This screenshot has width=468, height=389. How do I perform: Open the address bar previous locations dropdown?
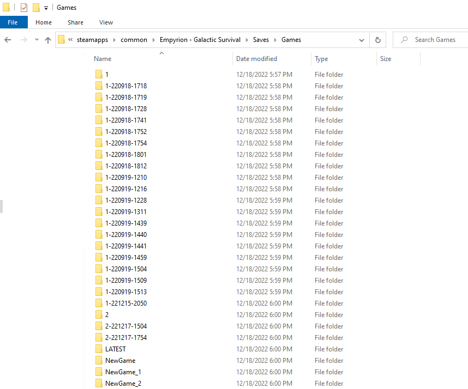coord(361,40)
